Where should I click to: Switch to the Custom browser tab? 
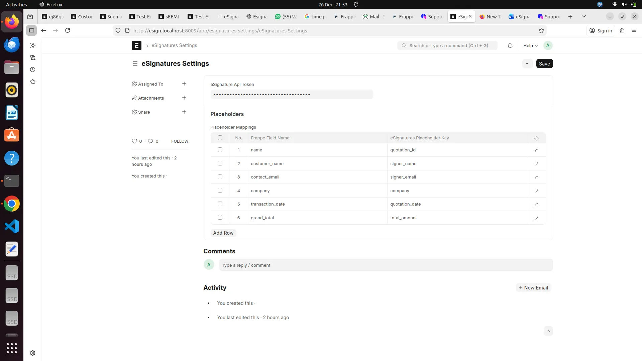(x=82, y=16)
